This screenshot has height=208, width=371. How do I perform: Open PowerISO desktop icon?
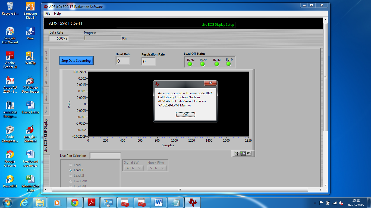(x=10, y=181)
